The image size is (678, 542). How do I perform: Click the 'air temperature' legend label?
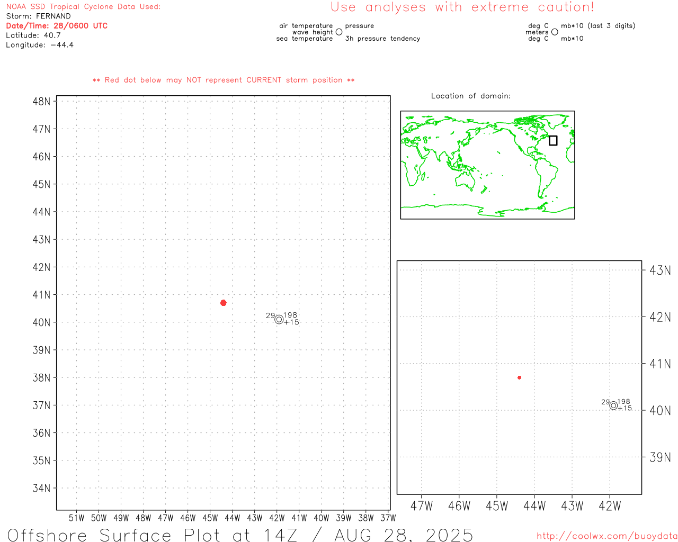coord(306,26)
